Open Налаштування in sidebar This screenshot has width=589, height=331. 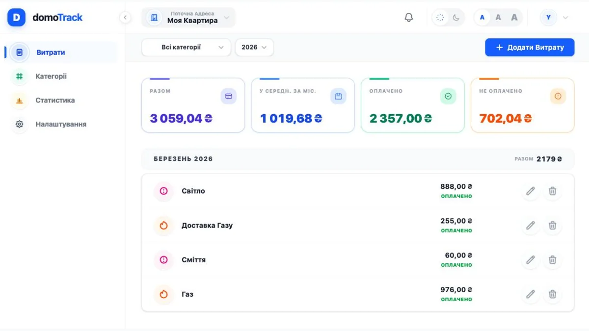[61, 124]
